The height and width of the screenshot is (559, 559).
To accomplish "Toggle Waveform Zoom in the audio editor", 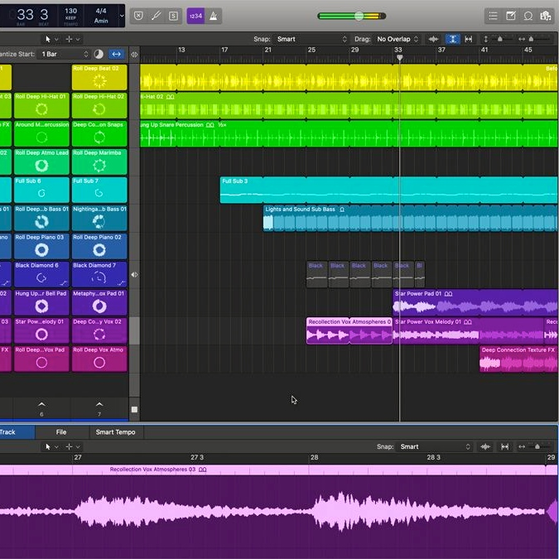I will (x=485, y=446).
